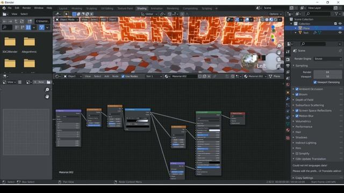Image resolution: width=344 pixels, height=193 pixels.
Task: Open the Global transform orientation dropdown
Action: click(149, 14)
